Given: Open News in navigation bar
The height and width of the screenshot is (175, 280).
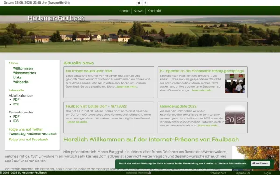Looking at the screenshot, I should click(x=139, y=11).
